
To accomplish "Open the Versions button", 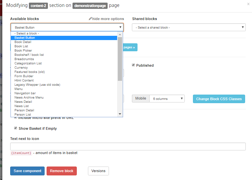I will (x=98, y=171).
